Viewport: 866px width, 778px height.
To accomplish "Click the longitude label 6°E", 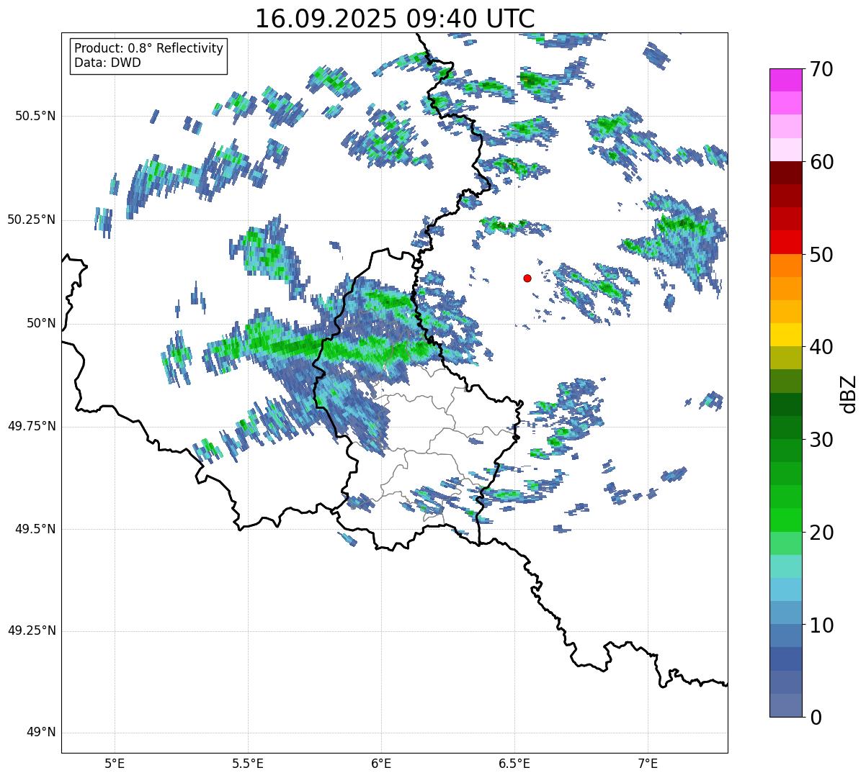I will 381,764.
